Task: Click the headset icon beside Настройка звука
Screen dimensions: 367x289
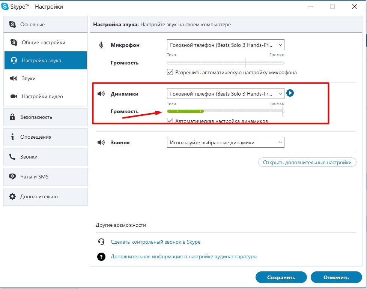Action: [14, 60]
